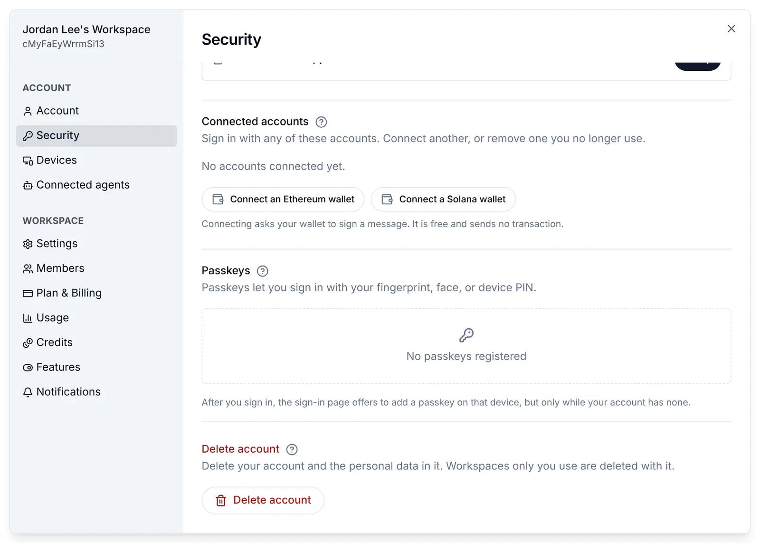The height and width of the screenshot is (543, 760).
Task: Click the help icon next to Connected accounts
Action: [x=321, y=122]
